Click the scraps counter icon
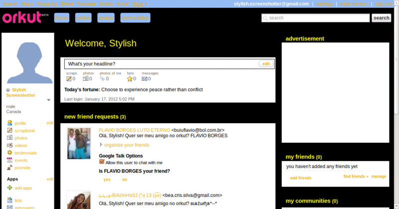 click(69, 79)
